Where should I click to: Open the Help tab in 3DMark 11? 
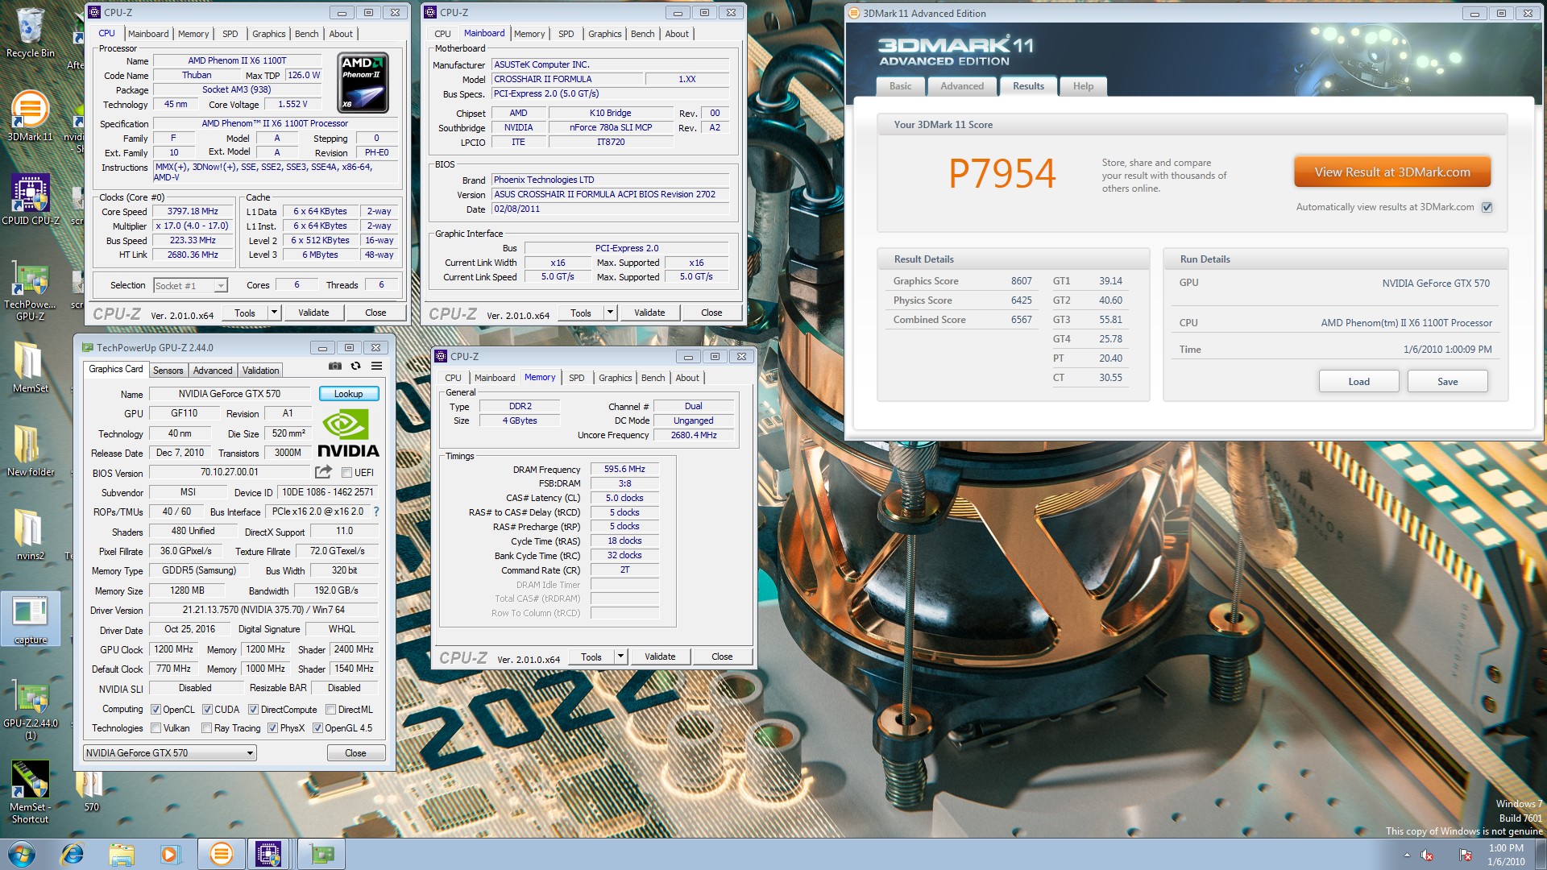point(1083,86)
